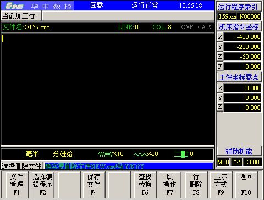Click 保存文件 F4 save file

[x=94, y=185]
